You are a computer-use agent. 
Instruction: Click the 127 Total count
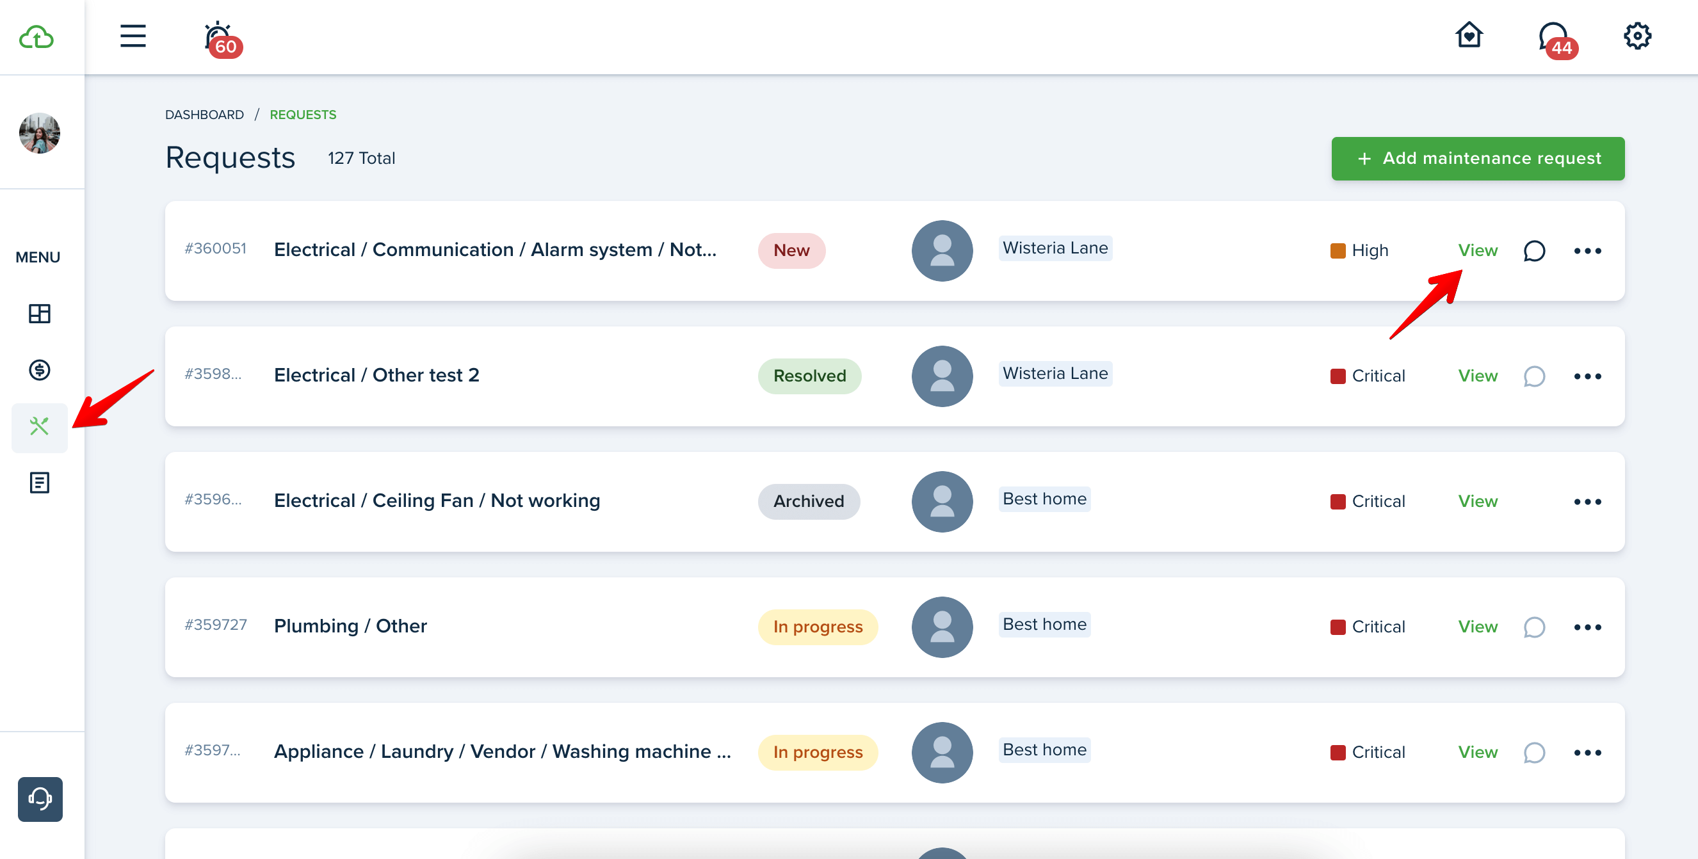click(x=361, y=158)
